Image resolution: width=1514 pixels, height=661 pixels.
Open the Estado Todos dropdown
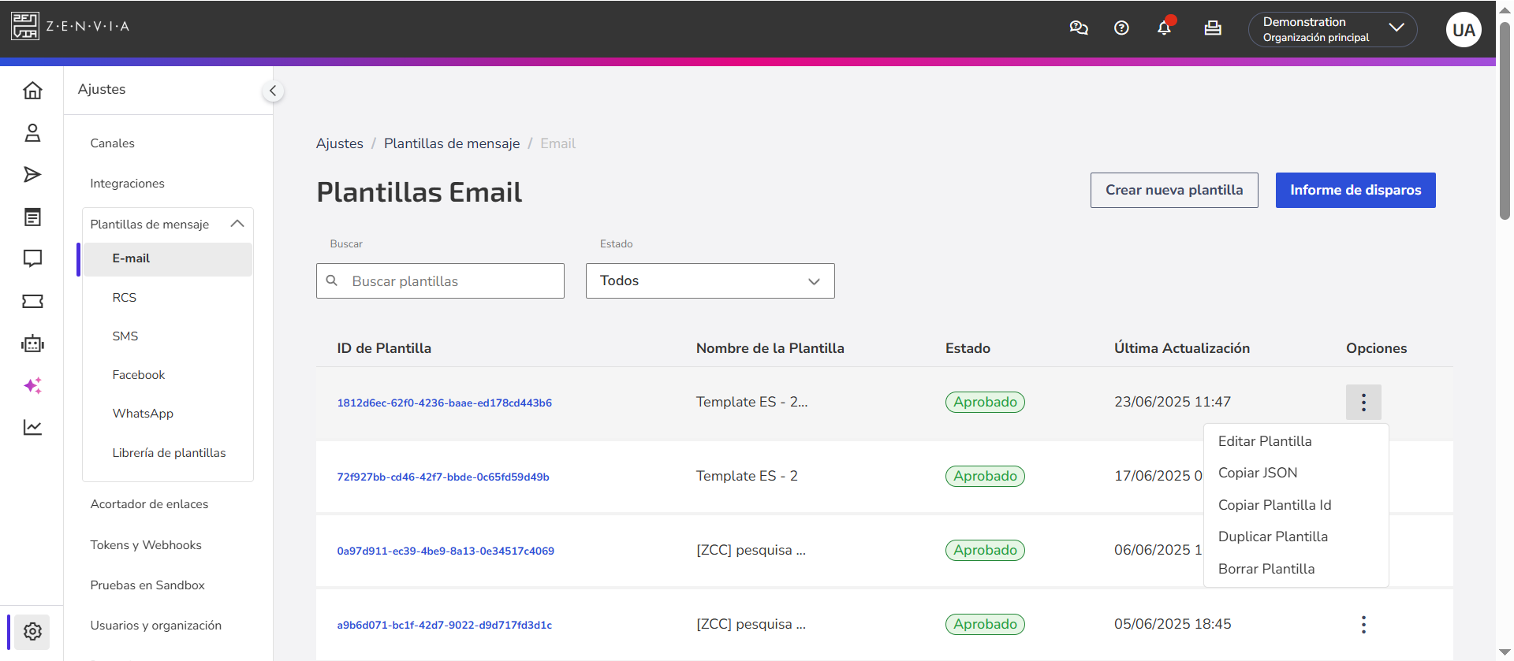pyautogui.click(x=710, y=281)
